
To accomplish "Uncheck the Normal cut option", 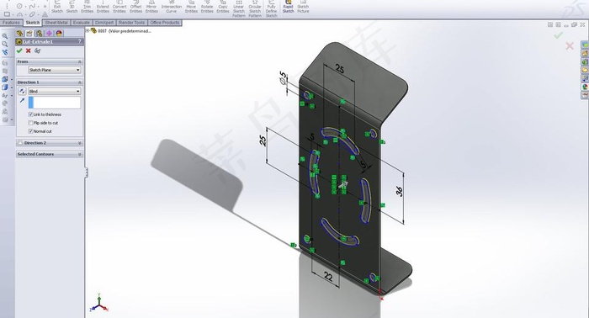I will tap(31, 131).
